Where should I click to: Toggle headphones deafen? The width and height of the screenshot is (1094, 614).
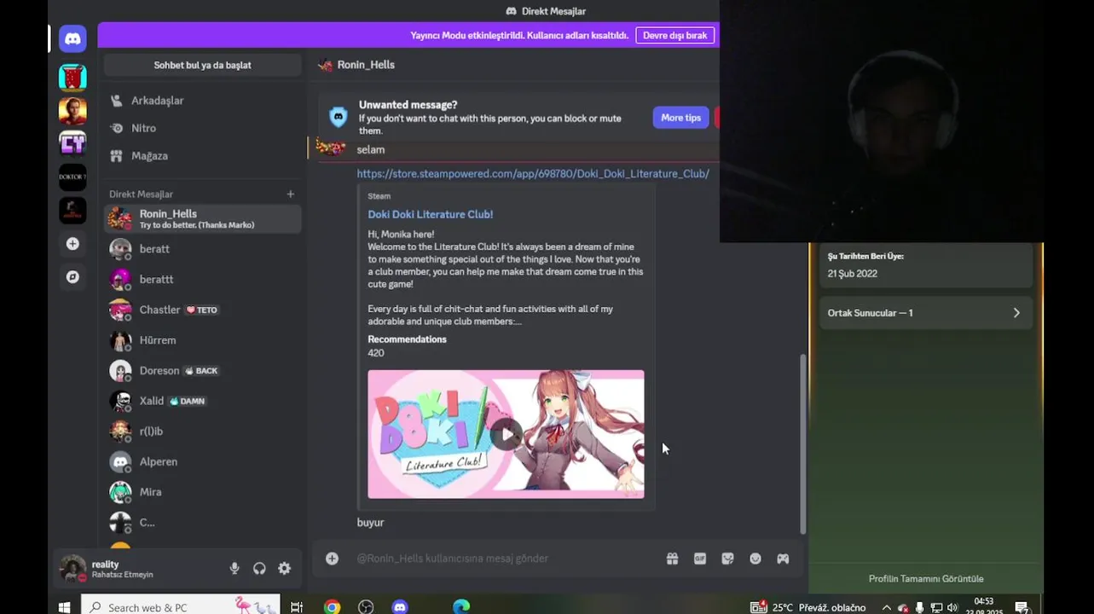click(x=259, y=569)
